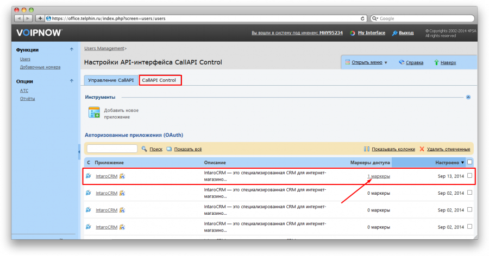Click the Показывать колонки columns icon
Screen dimensions: 489x256
point(367,149)
